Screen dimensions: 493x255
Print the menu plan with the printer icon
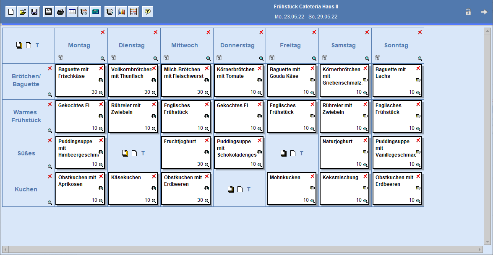tap(60, 12)
